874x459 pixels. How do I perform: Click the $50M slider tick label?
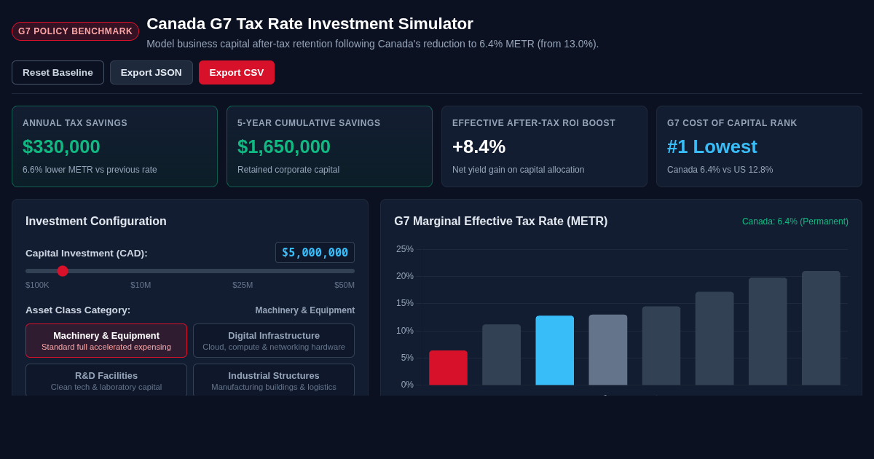(x=345, y=285)
